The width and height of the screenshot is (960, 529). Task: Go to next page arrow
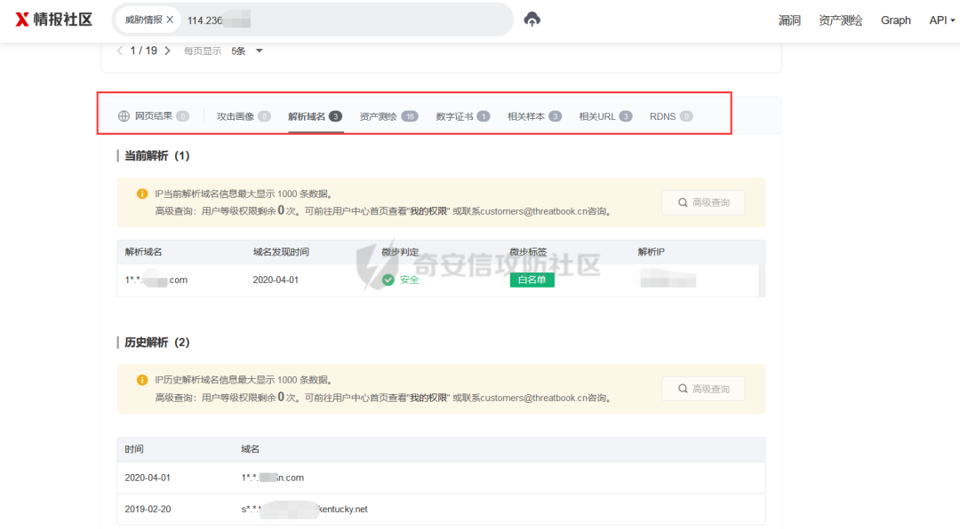point(167,51)
